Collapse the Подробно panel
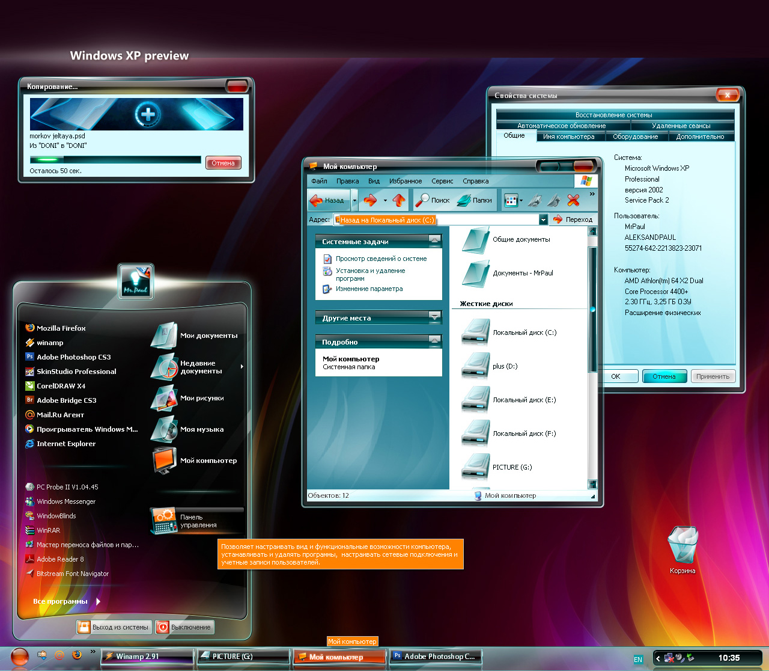 [435, 341]
